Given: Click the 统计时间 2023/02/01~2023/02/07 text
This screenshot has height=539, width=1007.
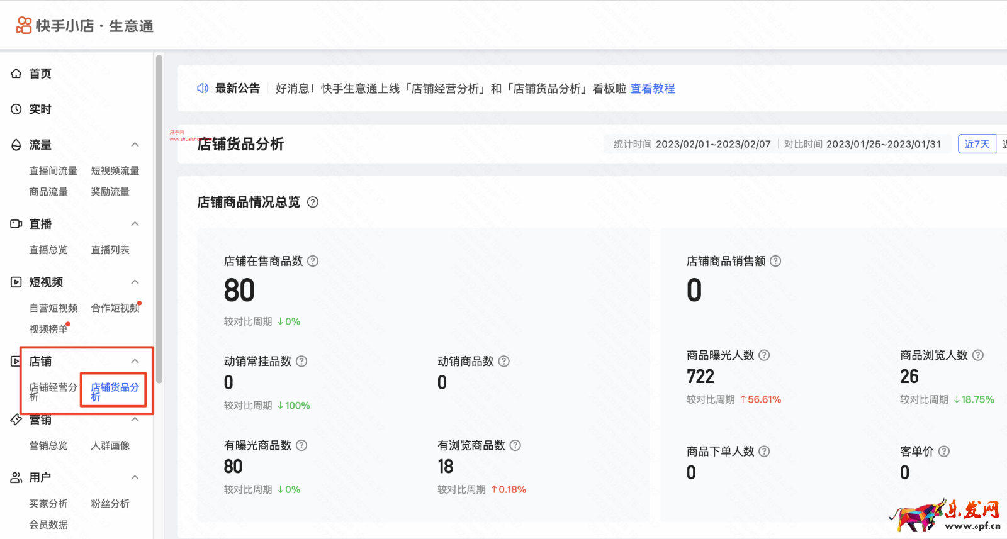Looking at the screenshot, I should click(692, 144).
